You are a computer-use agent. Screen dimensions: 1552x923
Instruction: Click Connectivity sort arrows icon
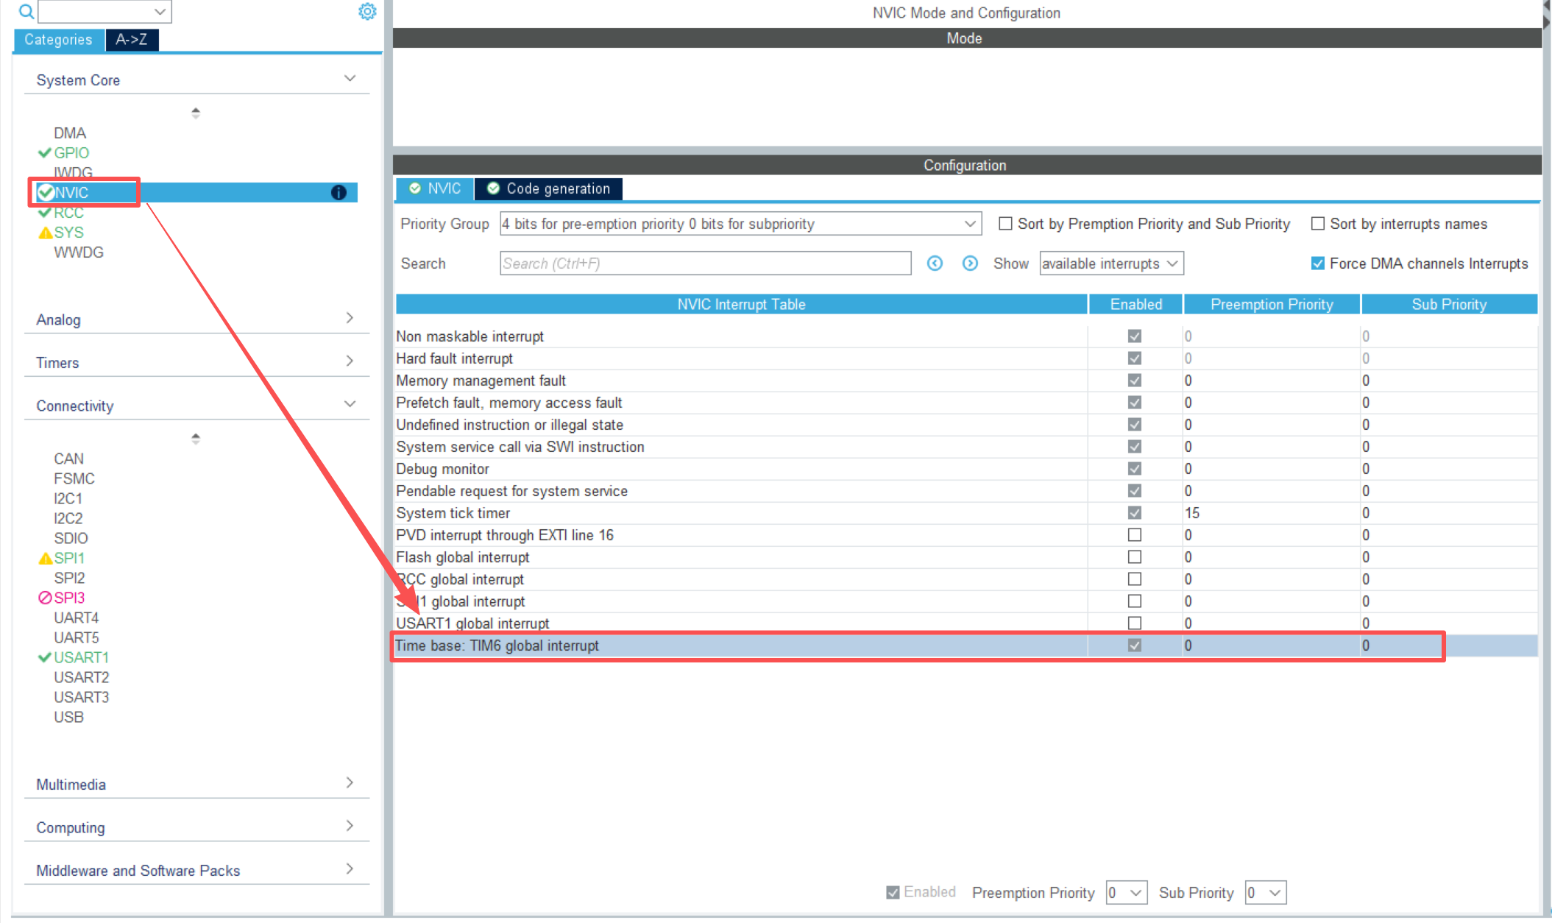[196, 438]
